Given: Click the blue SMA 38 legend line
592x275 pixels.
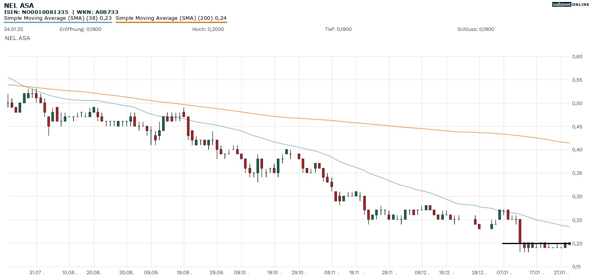Looking at the screenshot, I should click(x=58, y=22).
